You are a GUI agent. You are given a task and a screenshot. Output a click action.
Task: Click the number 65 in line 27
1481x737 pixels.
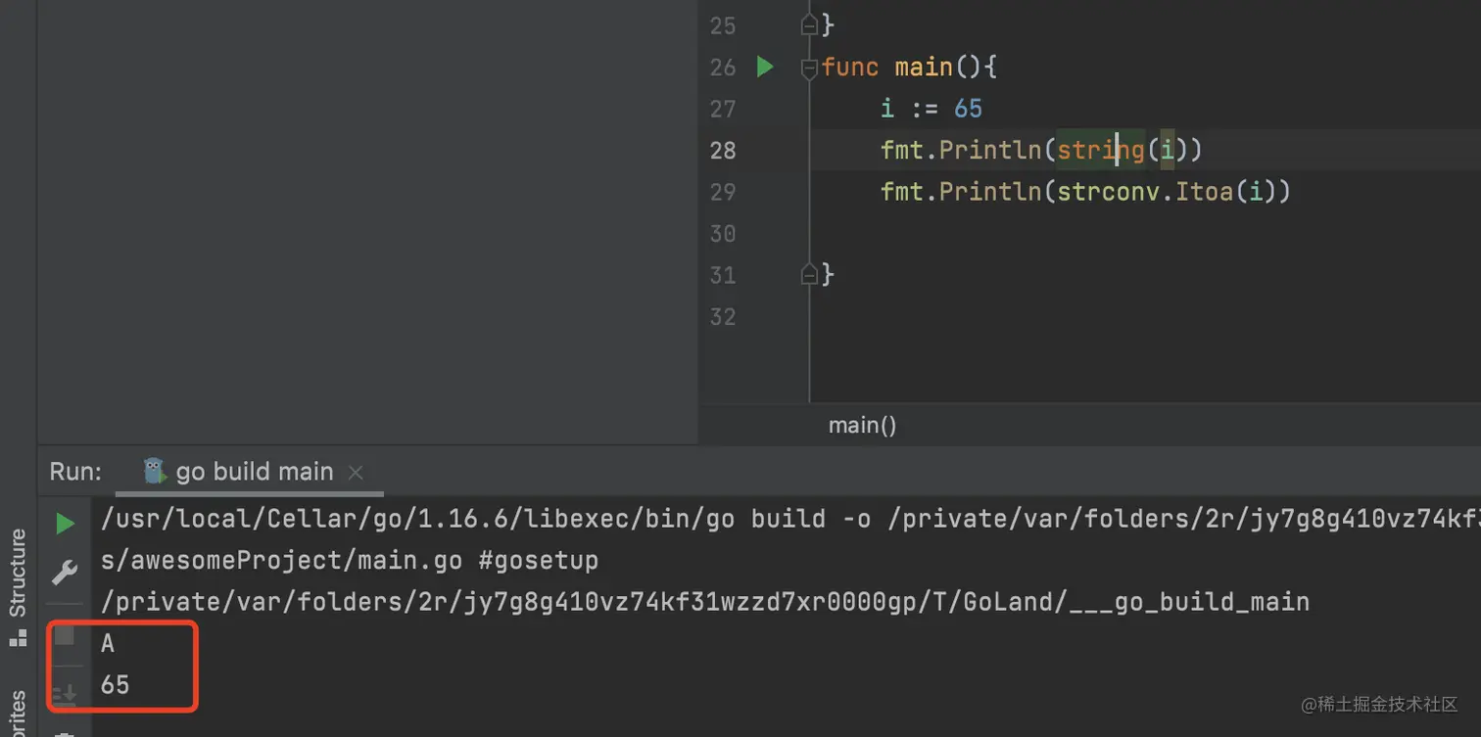[x=968, y=109]
